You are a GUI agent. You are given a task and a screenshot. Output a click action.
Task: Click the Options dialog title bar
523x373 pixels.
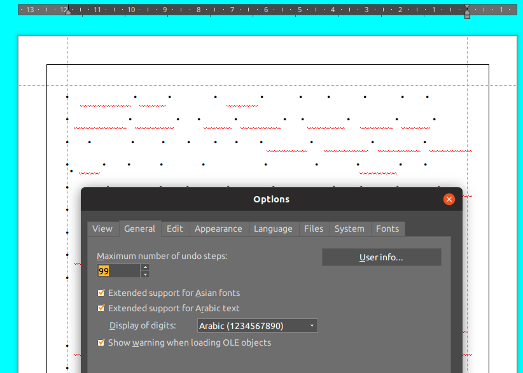271,199
